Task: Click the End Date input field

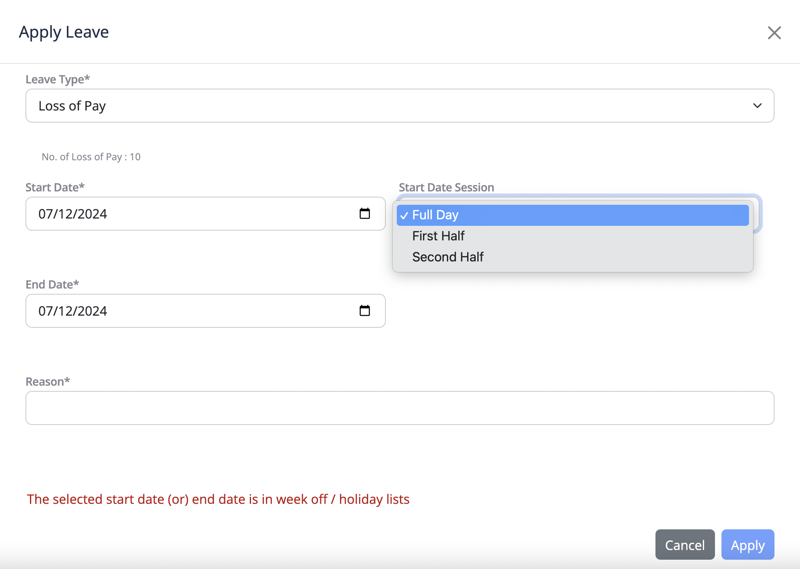Action: tap(190, 311)
